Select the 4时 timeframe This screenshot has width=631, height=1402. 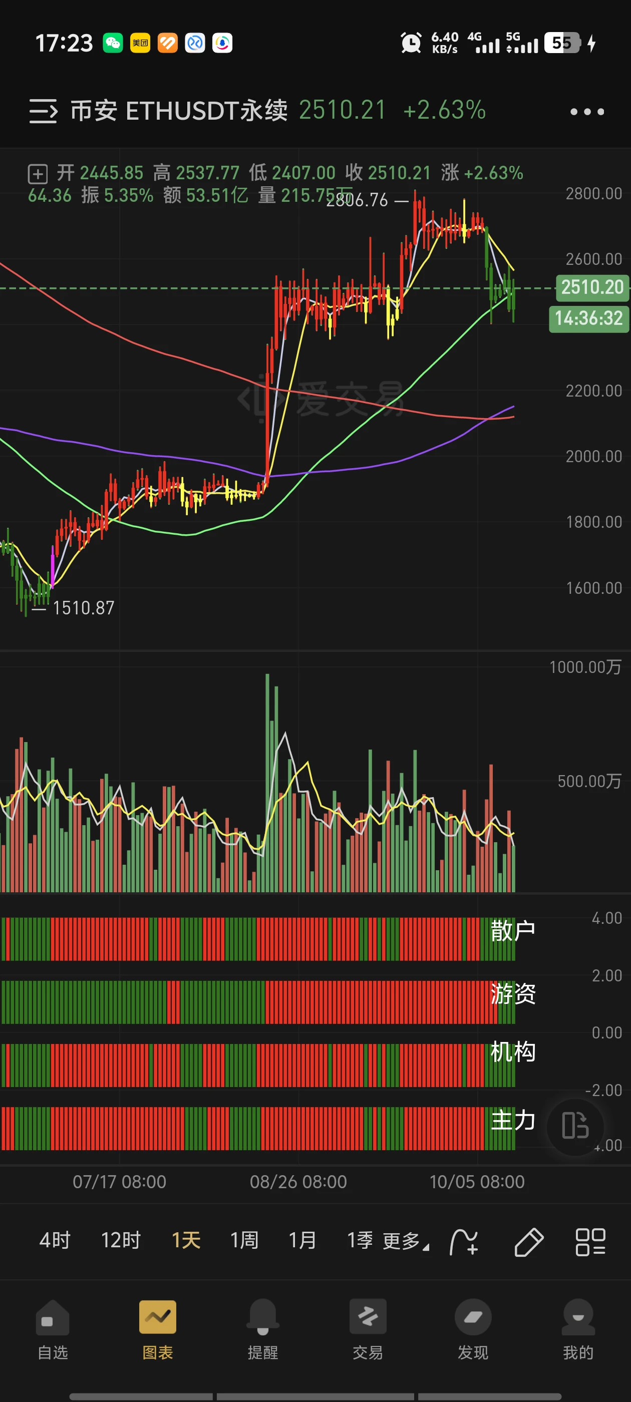pos(55,1240)
